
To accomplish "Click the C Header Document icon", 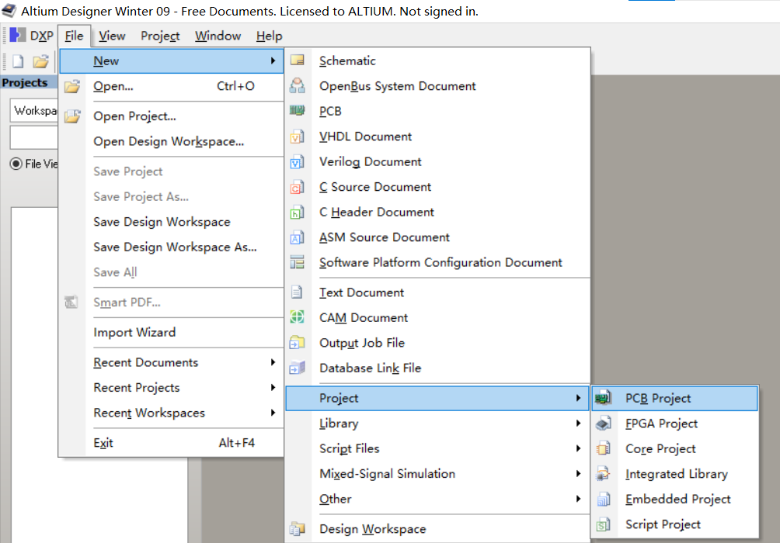I will pyautogui.click(x=298, y=212).
